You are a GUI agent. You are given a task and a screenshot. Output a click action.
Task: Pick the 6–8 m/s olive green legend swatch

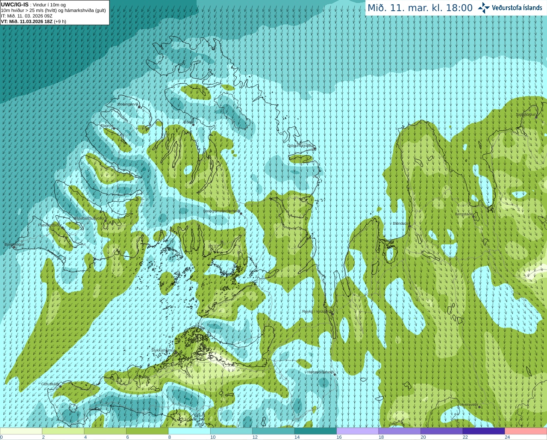pyautogui.click(x=147, y=431)
